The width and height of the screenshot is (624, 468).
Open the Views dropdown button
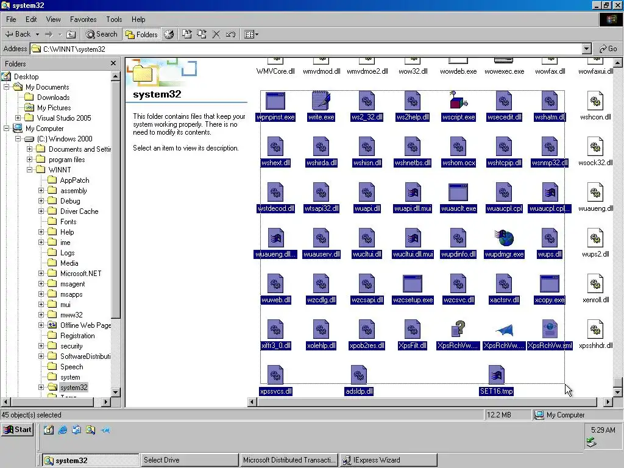[x=251, y=34]
